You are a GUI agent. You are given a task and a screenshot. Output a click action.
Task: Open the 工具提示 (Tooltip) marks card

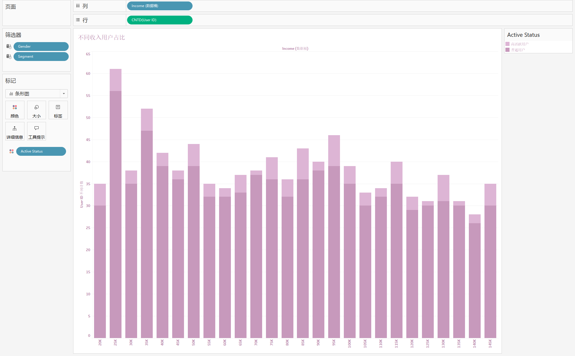point(37,131)
